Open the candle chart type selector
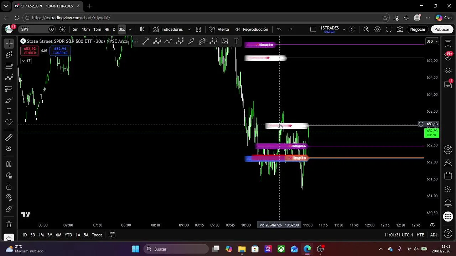The width and height of the screenshot is (456, 256). (x=142, y=30)
